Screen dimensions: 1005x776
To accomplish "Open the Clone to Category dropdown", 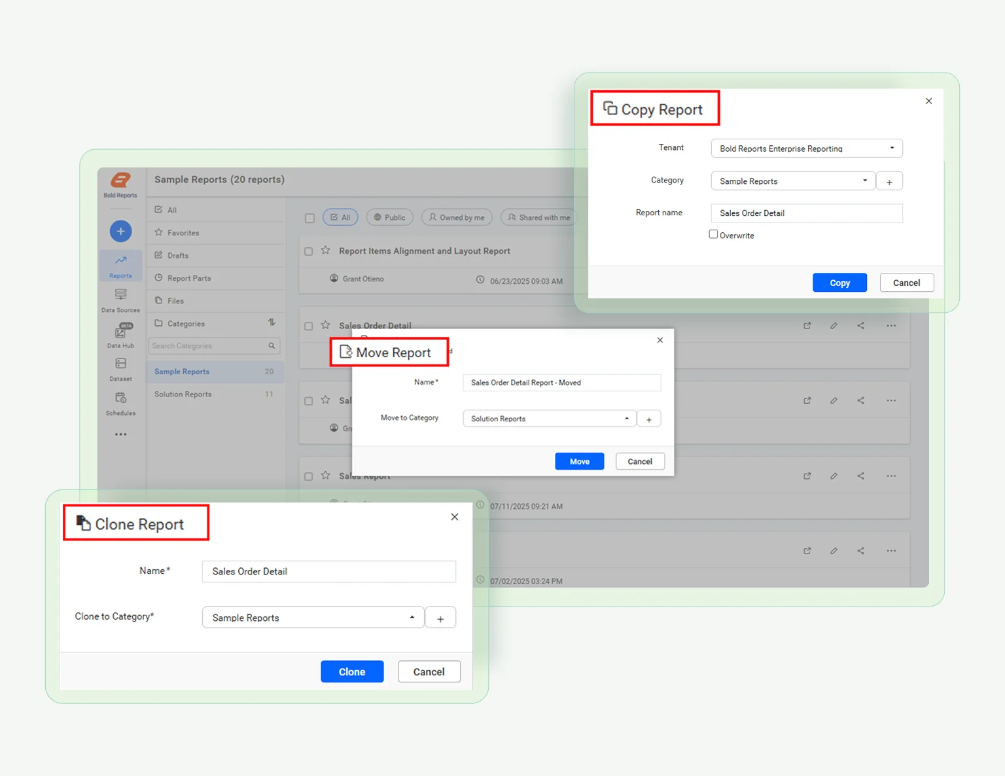I will tap(412, 617).
